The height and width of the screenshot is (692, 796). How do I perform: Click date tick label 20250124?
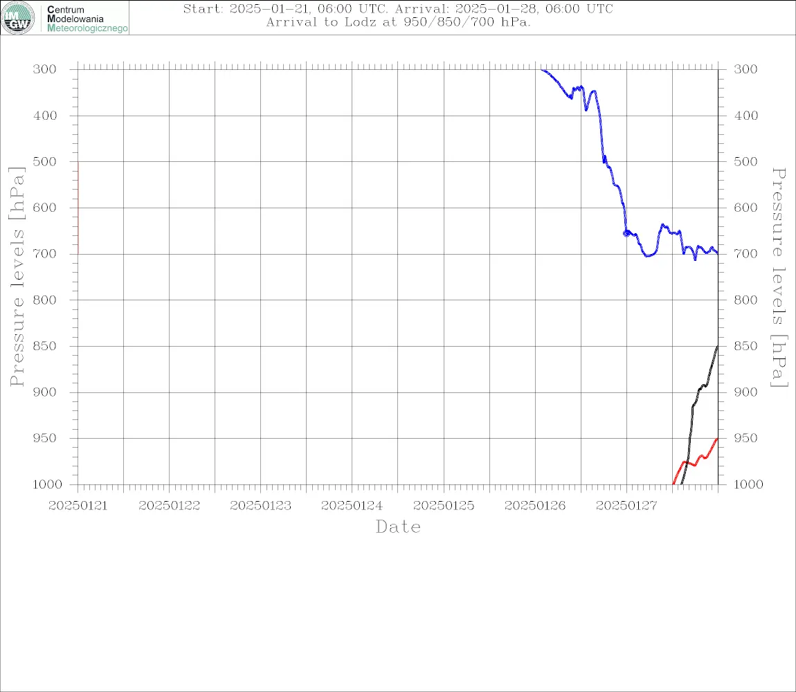[352, 506]
